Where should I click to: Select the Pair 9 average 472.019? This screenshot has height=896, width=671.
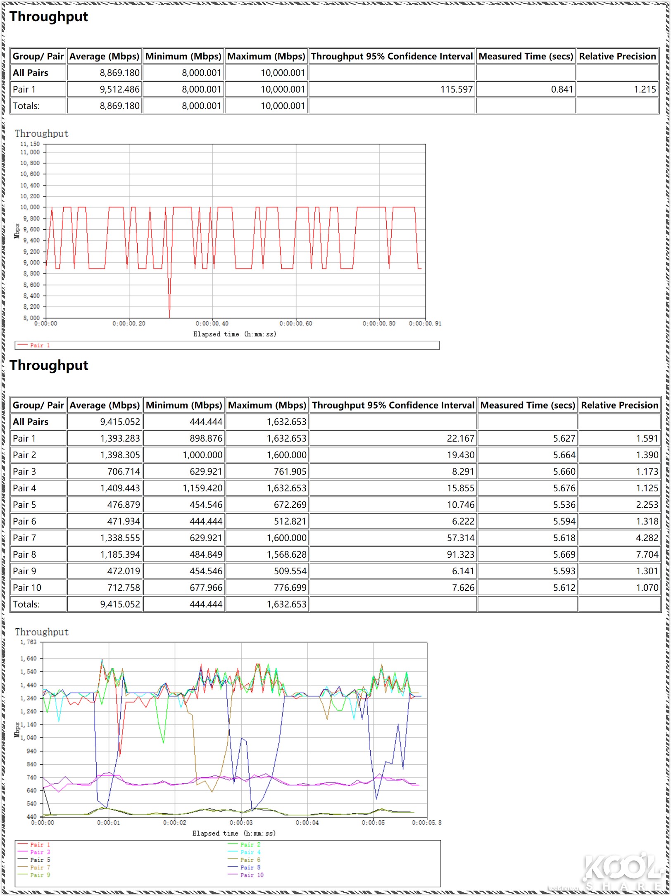124,571
